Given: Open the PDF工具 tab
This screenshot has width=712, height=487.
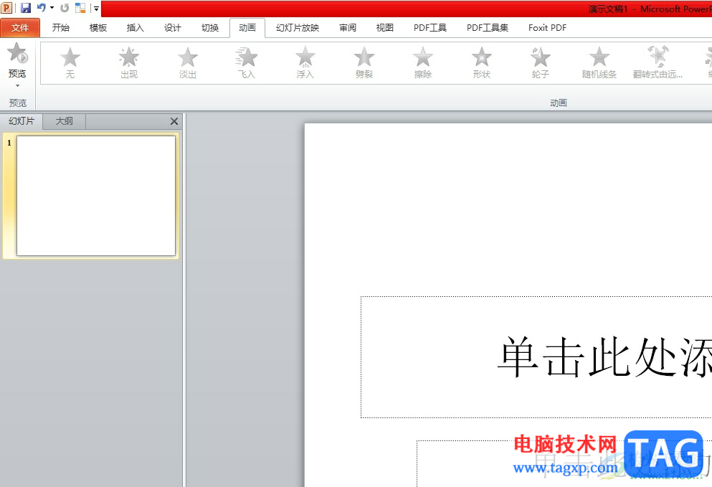Looking at the screenshot, I should pyautogui.click(x=430, y=28).
